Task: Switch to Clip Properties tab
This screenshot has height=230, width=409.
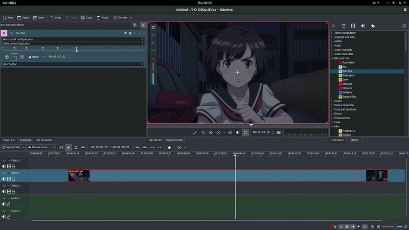Action: coord(44,140)
